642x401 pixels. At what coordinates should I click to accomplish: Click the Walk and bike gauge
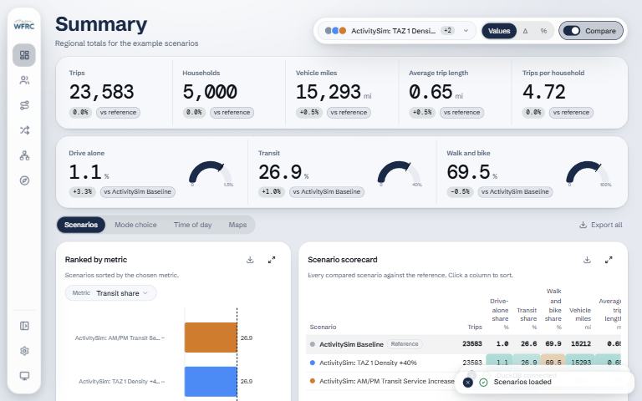click(x=588, y=173)
